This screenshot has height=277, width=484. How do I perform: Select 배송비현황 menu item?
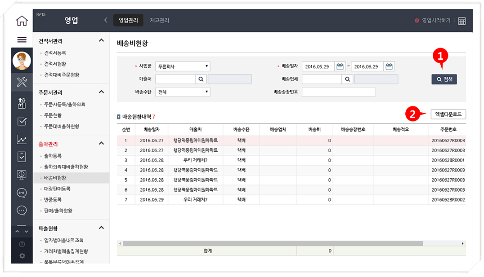pos(72,178)
